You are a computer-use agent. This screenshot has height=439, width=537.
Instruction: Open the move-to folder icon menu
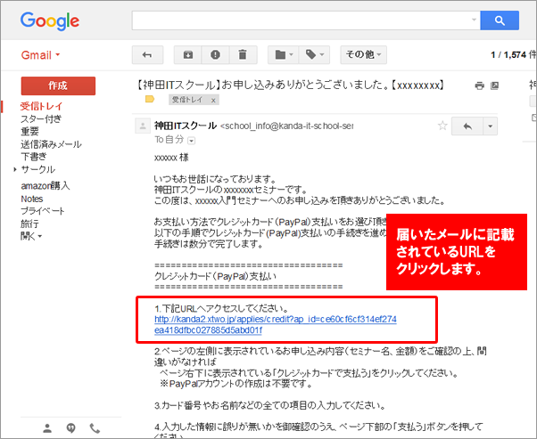[x=284, y=54]
